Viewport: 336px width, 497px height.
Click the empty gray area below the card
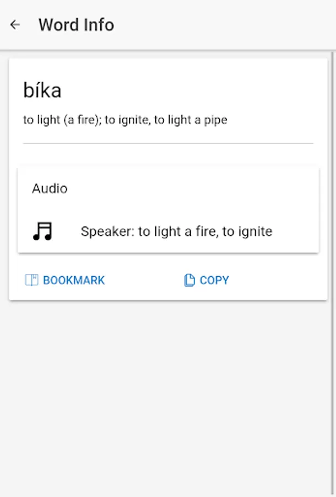[x=168, y=398]
